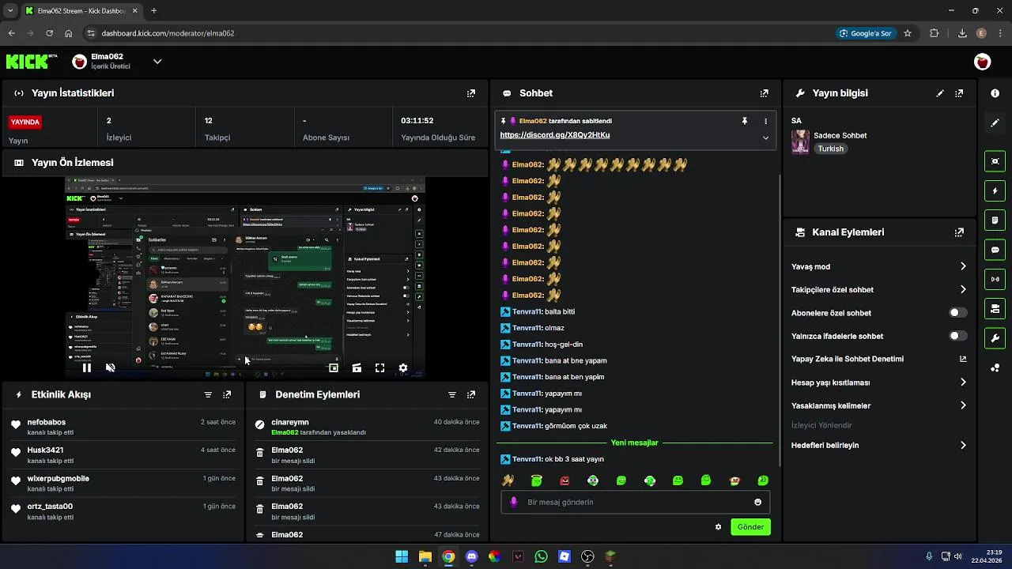1012x569 pixels.
Task: Unpin the pinned chat message
Action: pos(744,121)
